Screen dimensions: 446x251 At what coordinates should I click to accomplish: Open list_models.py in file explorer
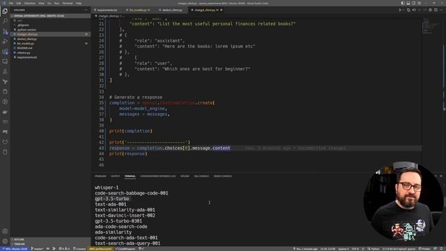[26, 43]
